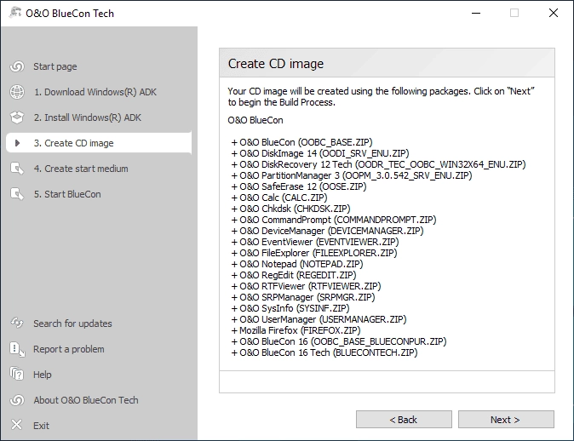This screenshot has width=574, height=441.
Task: Click the O&O UserManager package line
Action: 319,319
